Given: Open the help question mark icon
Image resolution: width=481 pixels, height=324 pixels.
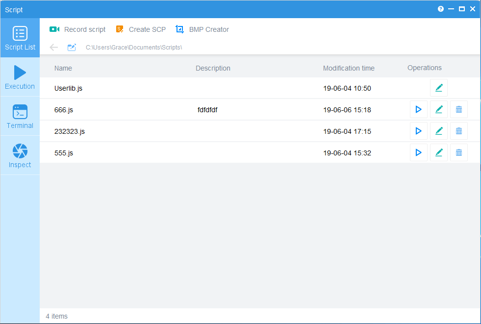Looking at the screenshot, I should [440, 9].
